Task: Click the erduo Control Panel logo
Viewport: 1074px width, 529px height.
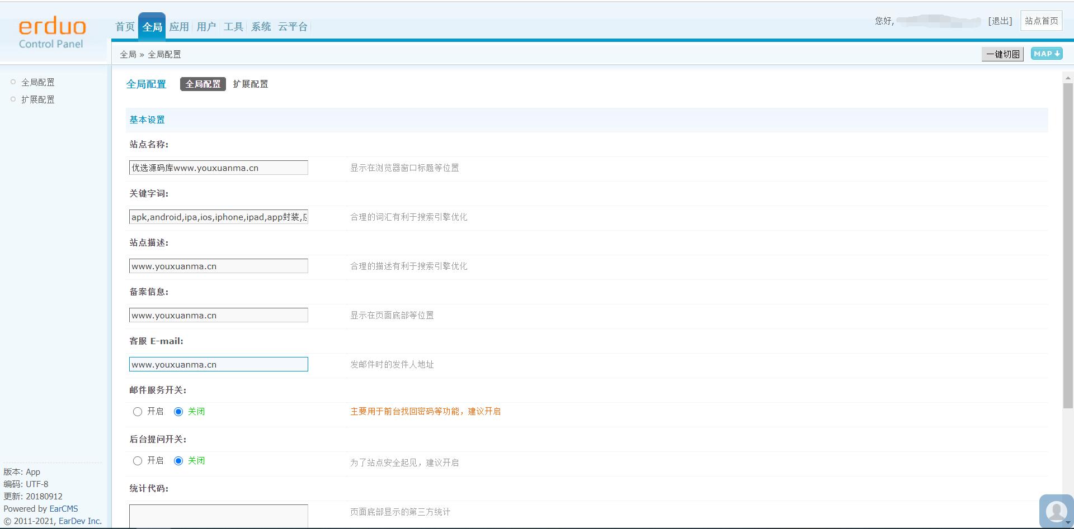Action: pyautogui.click(x=51, y=34)
